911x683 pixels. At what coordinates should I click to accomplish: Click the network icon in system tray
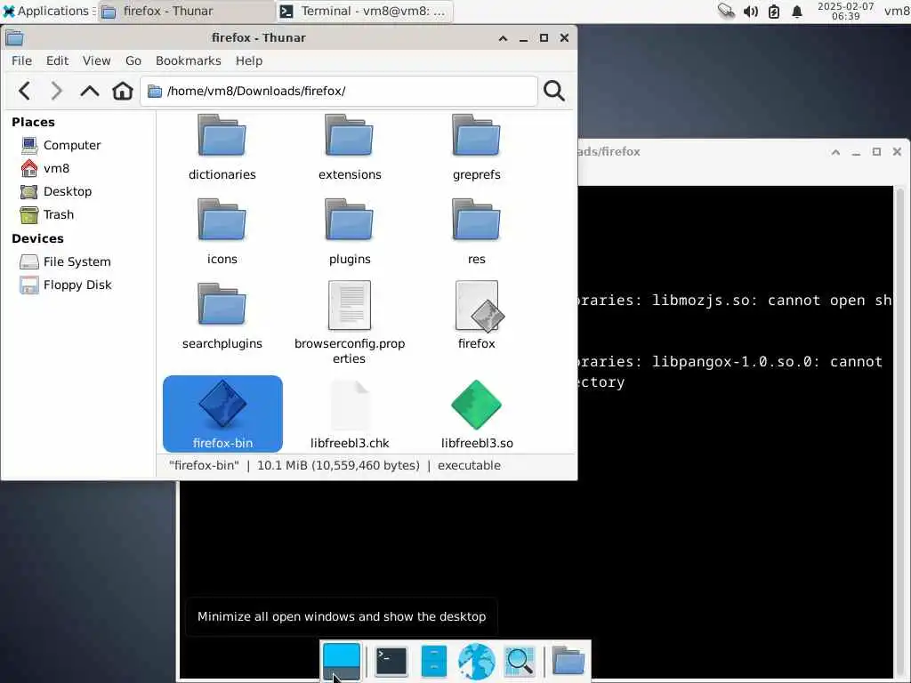coord(726,11)
